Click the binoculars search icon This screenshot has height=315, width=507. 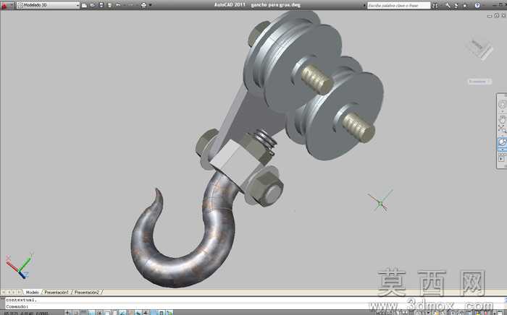435,6
